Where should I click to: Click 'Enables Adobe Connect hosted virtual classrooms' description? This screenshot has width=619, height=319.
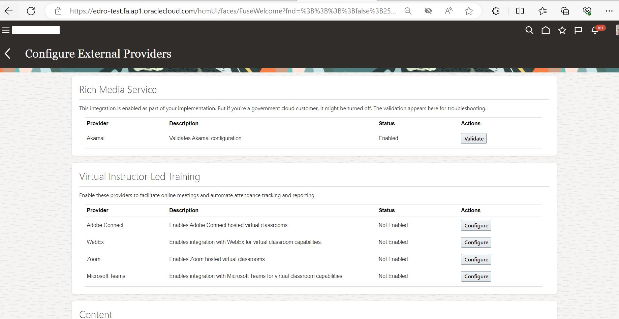(229, 225)
